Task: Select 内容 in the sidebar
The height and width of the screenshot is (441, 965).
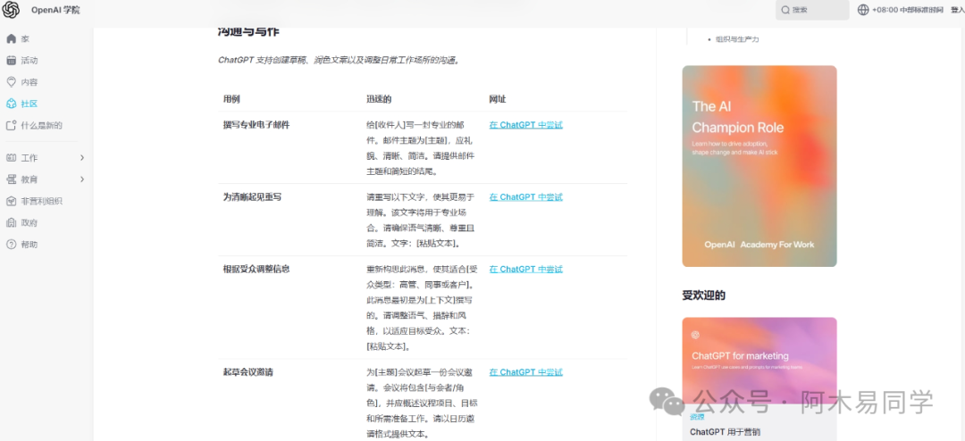Action: coord(29,82)
